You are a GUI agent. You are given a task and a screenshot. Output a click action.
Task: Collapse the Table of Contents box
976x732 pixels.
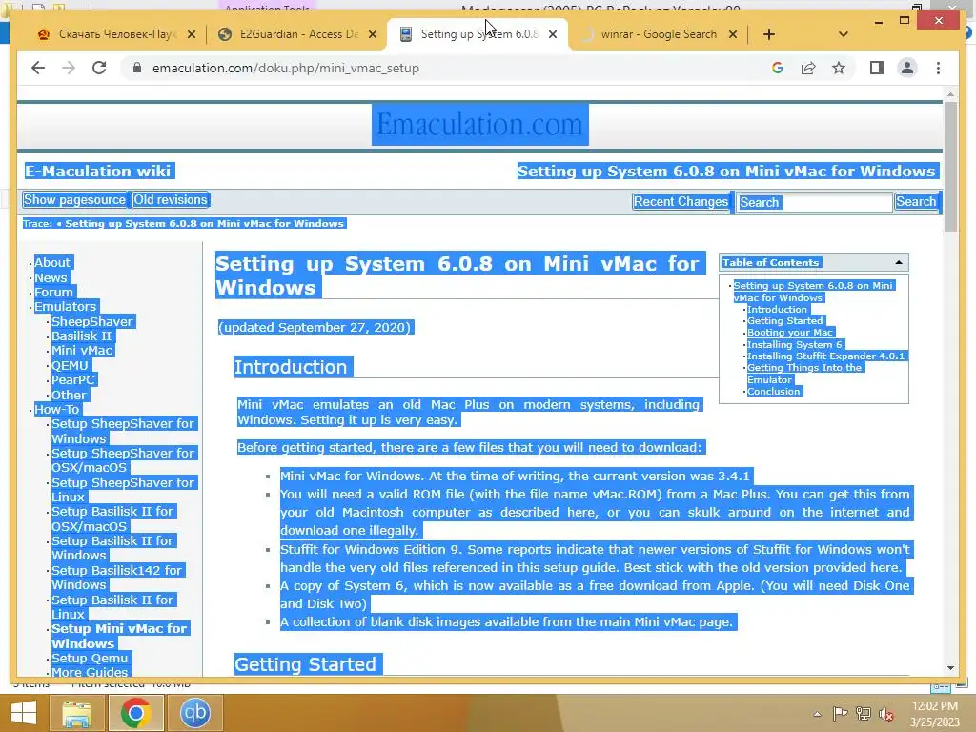pyautogui.click(x=899, y=263)
